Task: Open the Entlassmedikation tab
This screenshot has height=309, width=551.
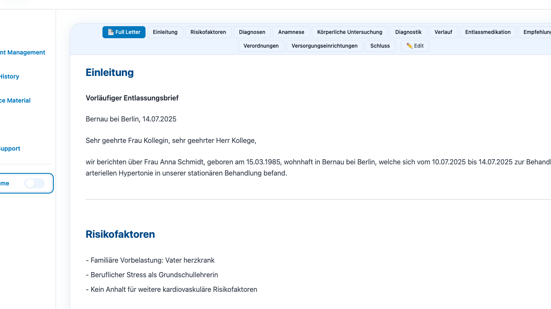Action: coord(488,32)
